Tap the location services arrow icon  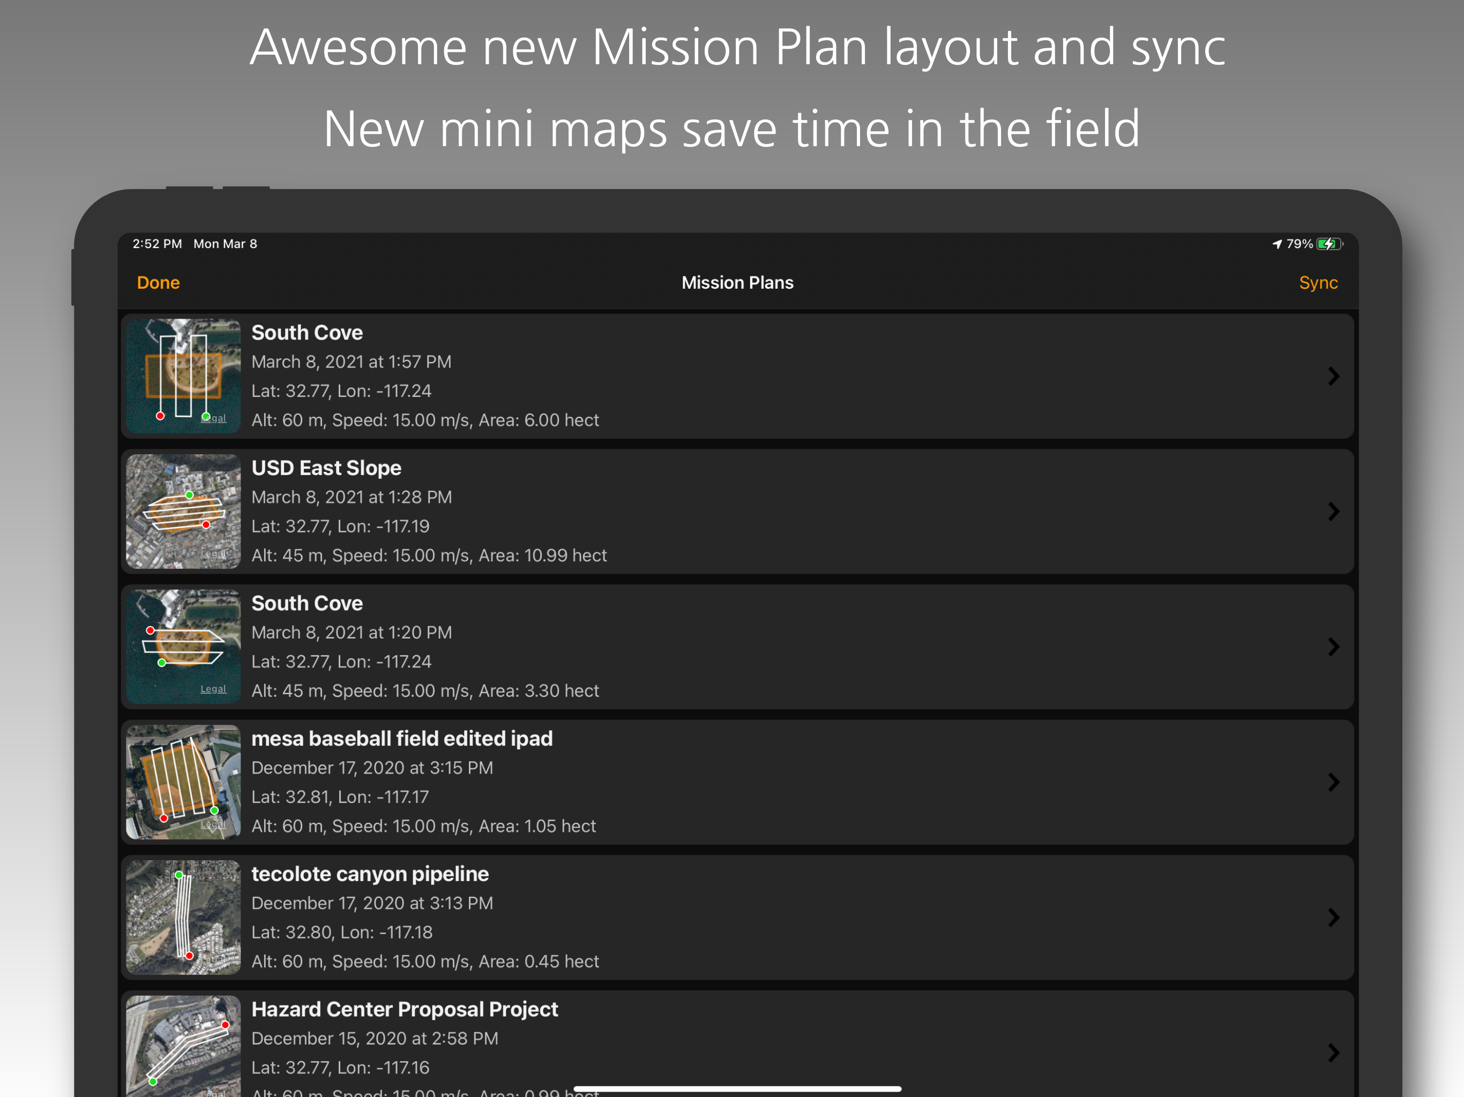point(1276,244)
